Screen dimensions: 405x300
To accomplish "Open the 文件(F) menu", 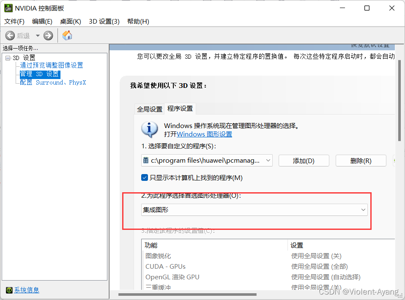I will pos(14,22).
